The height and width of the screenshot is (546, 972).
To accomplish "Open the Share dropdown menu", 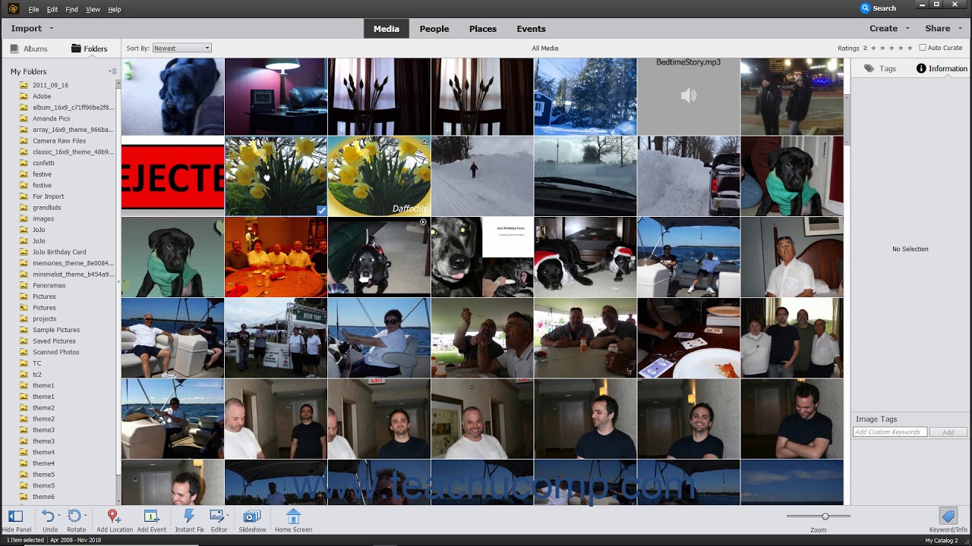I will point(944,28).
